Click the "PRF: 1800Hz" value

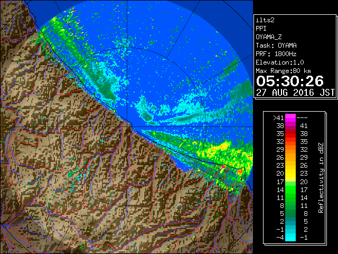276,54
